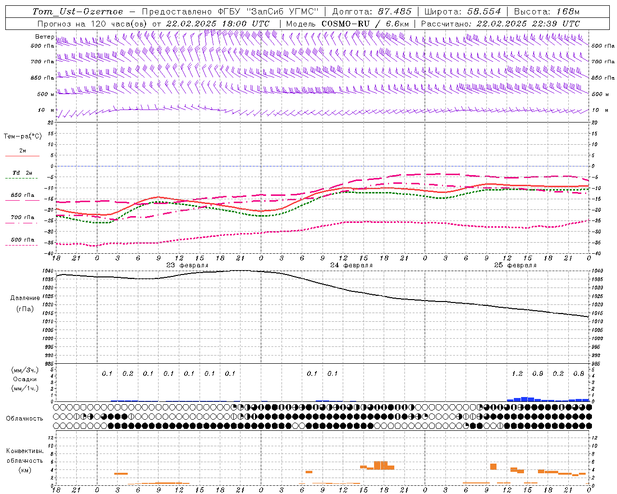Screen dimensions: 617x494
Task: Click the Облачность cloudiness row label
Action: click(x=25, y=419)
